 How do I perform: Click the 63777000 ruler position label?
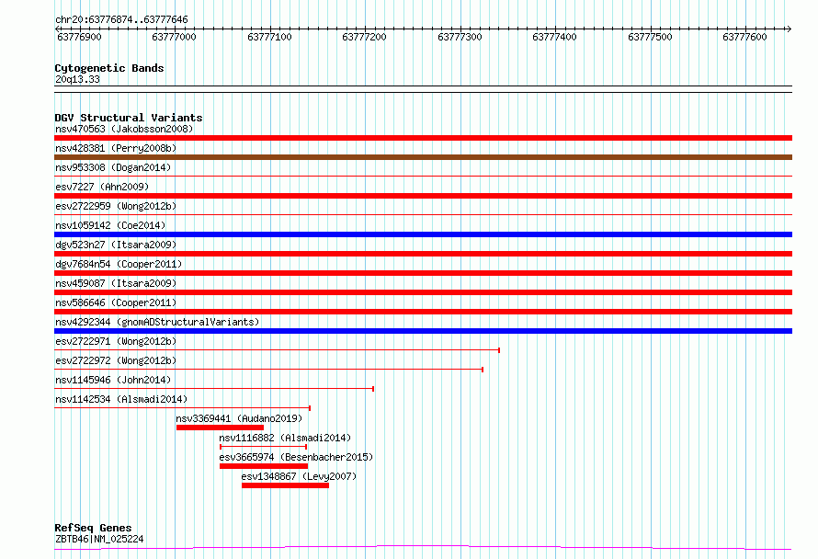(x=174, y=37)
